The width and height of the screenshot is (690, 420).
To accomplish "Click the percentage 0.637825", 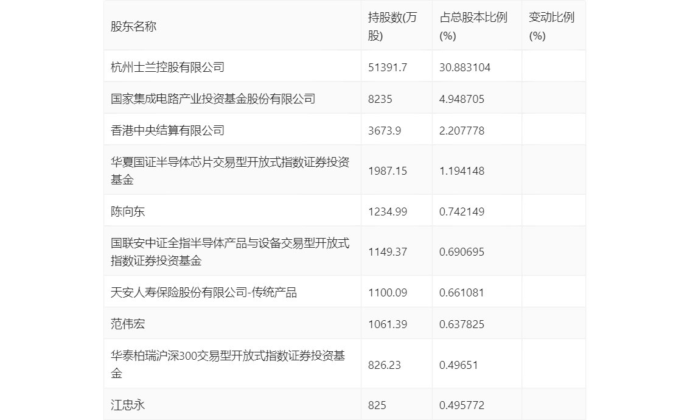I will pyautogui.click(x=462, y=324).
